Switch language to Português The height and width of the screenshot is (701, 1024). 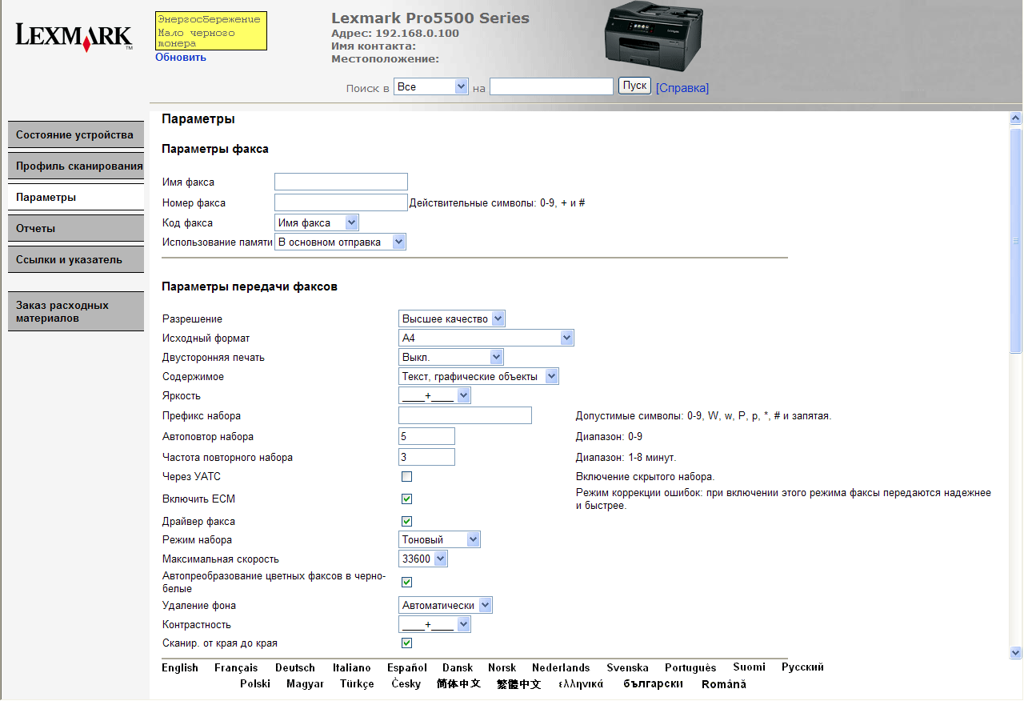690,667
